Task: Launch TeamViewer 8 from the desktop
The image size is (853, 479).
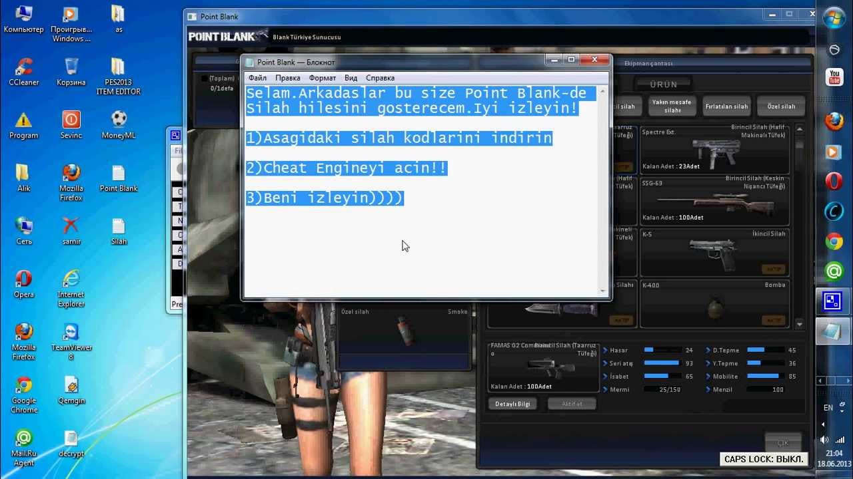Action: (x=71, y=343)
